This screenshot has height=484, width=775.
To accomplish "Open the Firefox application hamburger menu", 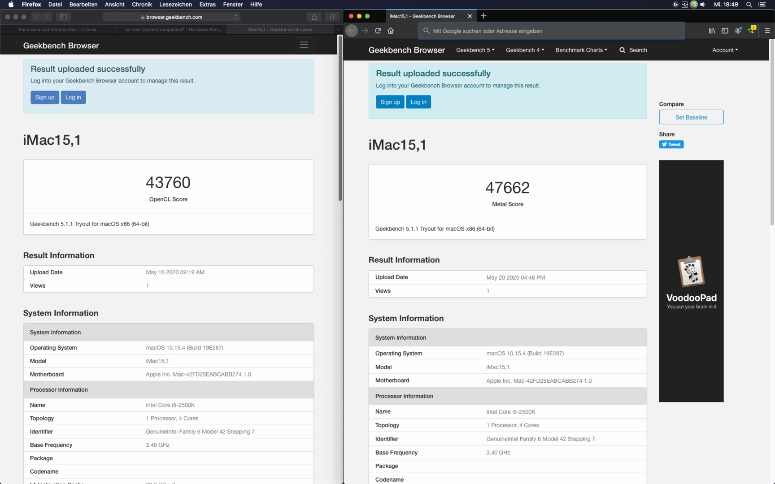I will [767, 31].
